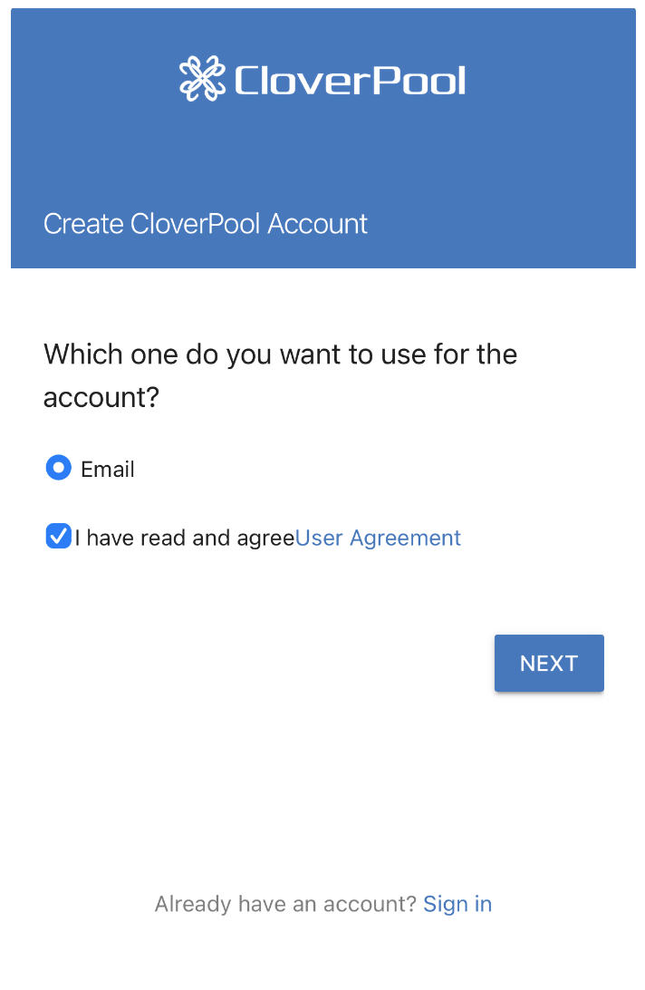
Task: Click the white checkmark inside the checkbox
Action: (58, 537)
